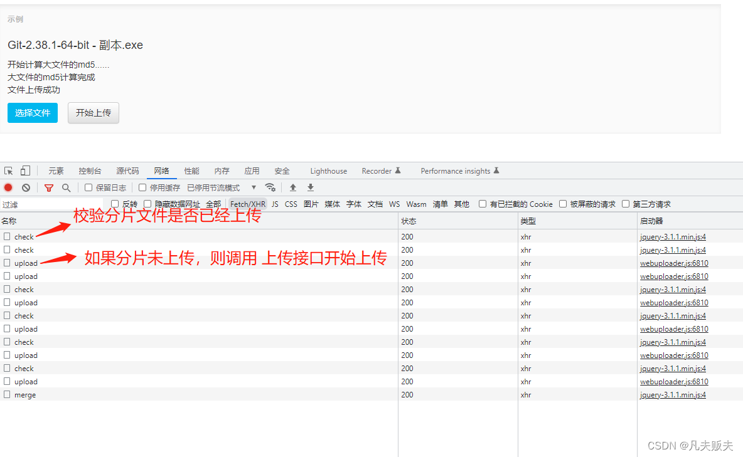The width and height of the screenshot is (743, 457).
Task: Click the inspect element cursor icon
Action: [9, 171]
